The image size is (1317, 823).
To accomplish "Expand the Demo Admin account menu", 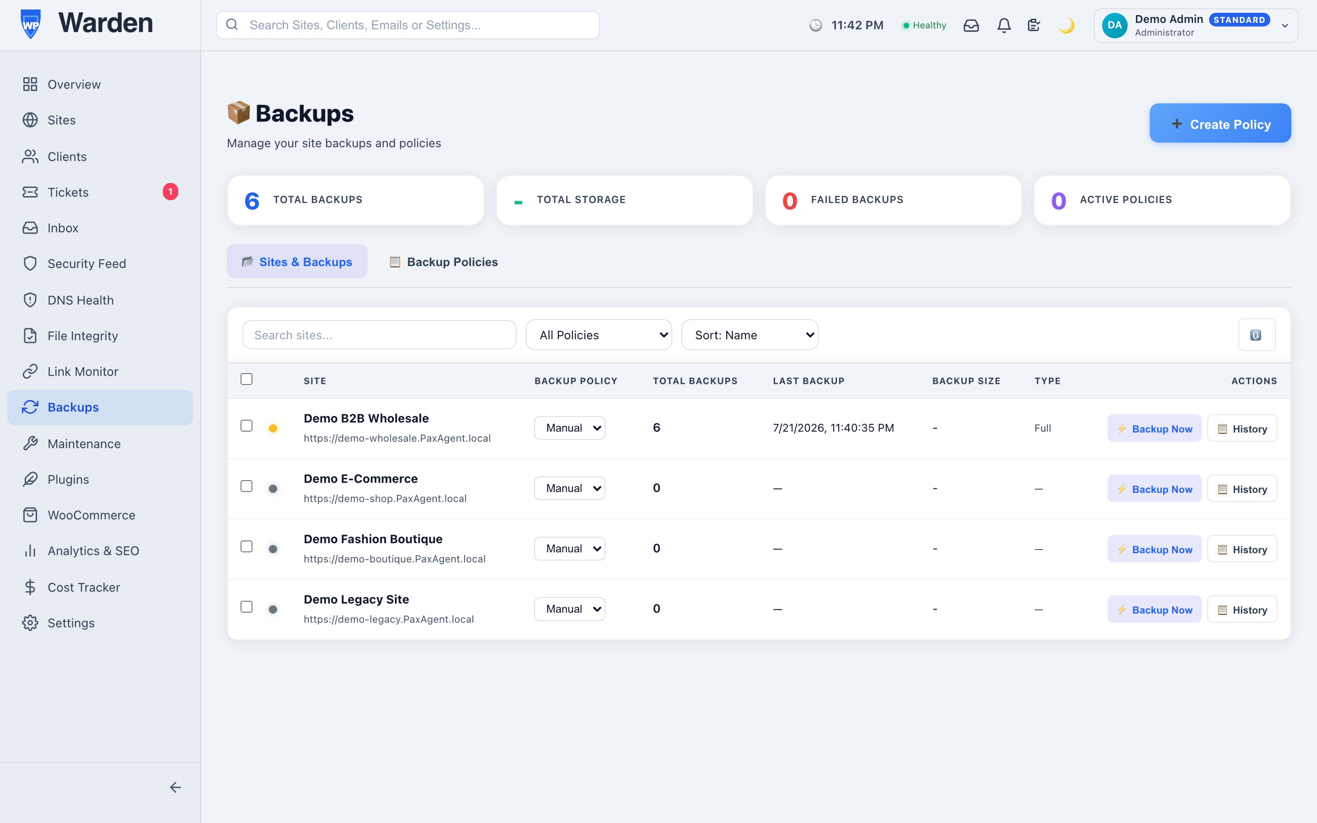I will (1196, 26).
